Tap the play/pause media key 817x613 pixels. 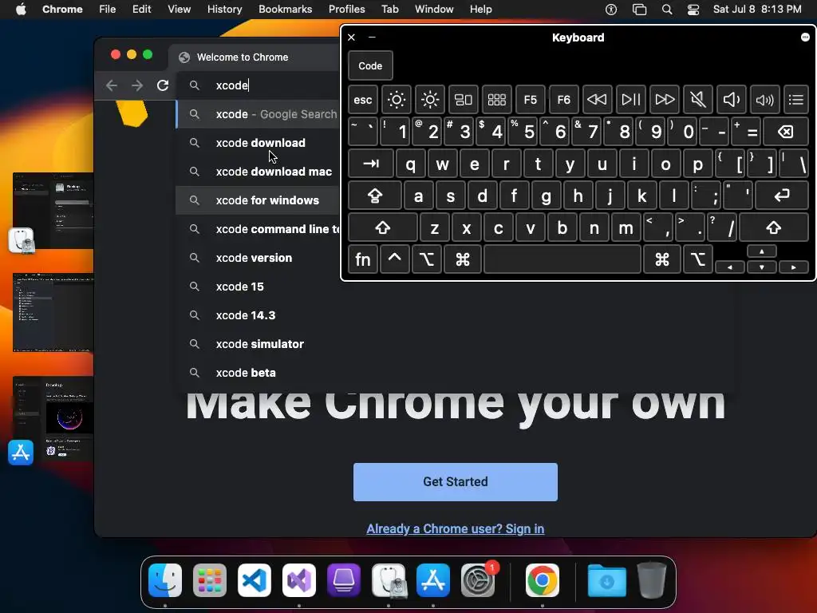tap(630, 100)
